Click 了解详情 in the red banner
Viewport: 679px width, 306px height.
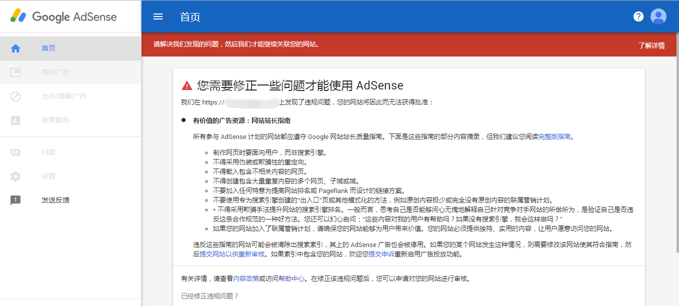[651, 45]
